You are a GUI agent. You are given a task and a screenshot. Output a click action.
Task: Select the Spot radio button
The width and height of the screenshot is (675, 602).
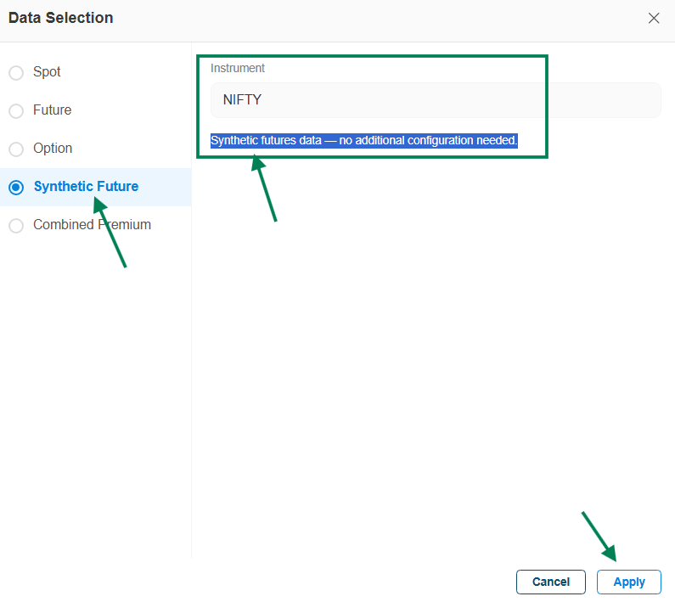[16, 73]
